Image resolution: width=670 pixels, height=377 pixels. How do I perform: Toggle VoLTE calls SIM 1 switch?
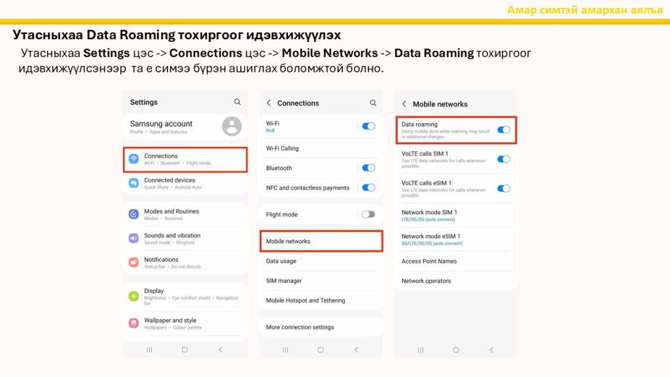coord(503,159)
